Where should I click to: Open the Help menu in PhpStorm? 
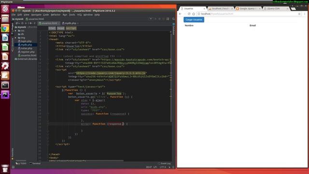[x=97, y=15]
